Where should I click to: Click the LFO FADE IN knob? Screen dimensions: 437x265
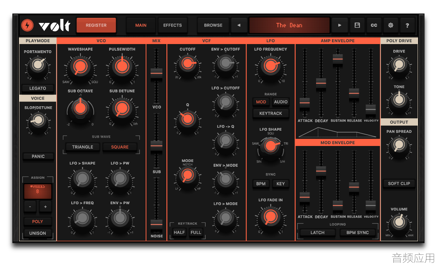point(271,217)
